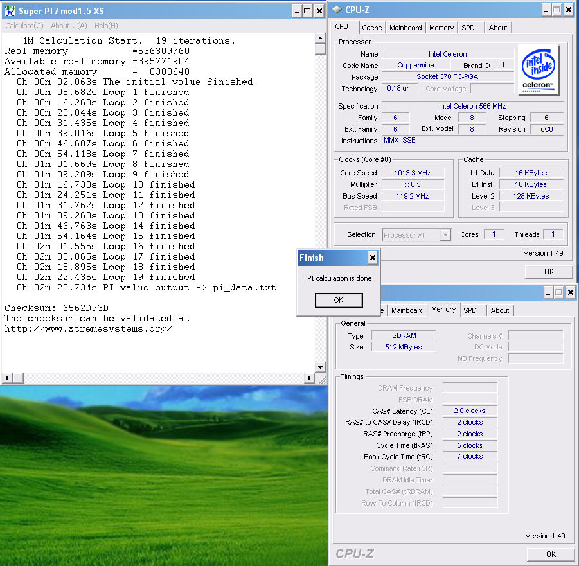Click the L1 Data 16 KBytes value
This screenshot has height=566, width=579.
[531, 173]
